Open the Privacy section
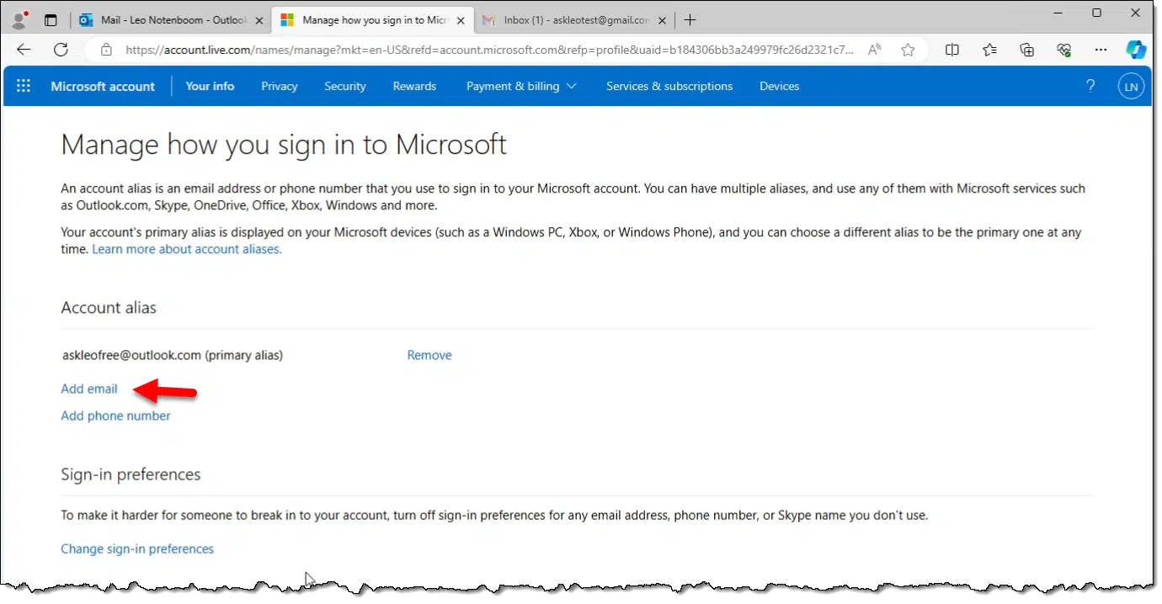The image size is (1162, 604). click(280, 86)
